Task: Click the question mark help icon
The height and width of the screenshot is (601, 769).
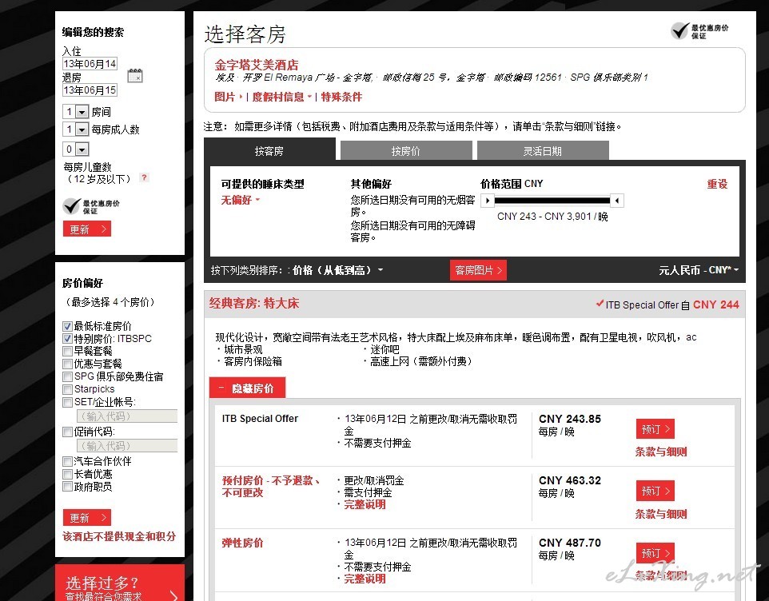Action: [144, 177]
